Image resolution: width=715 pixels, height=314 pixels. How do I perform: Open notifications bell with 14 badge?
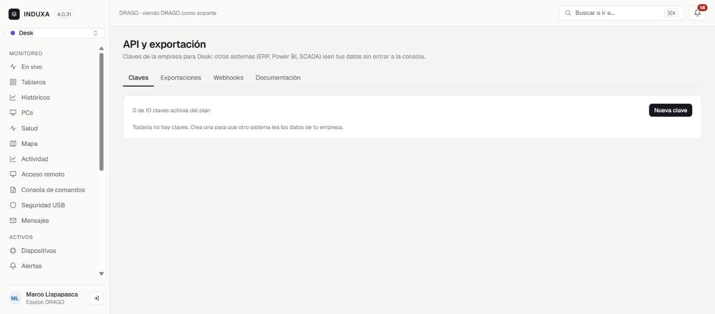pyautogui.click(x=697, y=13)
